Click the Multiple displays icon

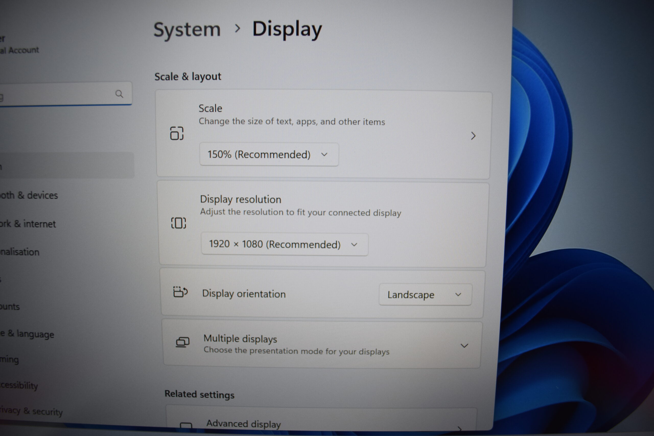coord(183,342)
